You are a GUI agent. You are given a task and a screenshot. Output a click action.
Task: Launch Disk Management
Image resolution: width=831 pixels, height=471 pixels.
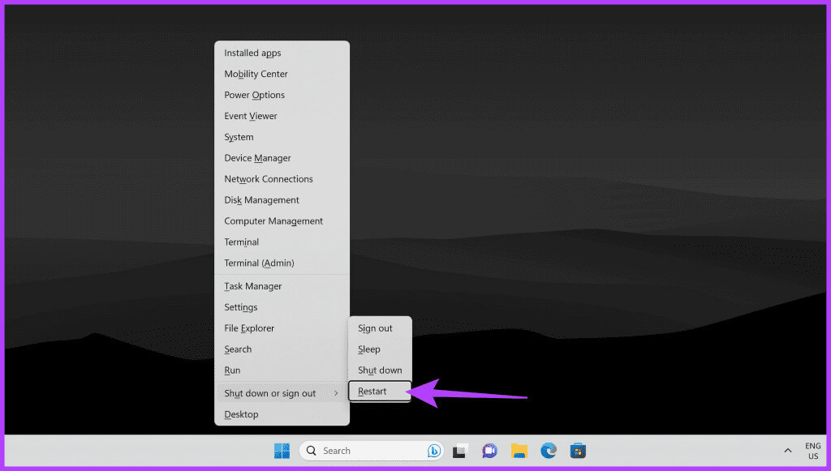point(282,200)
